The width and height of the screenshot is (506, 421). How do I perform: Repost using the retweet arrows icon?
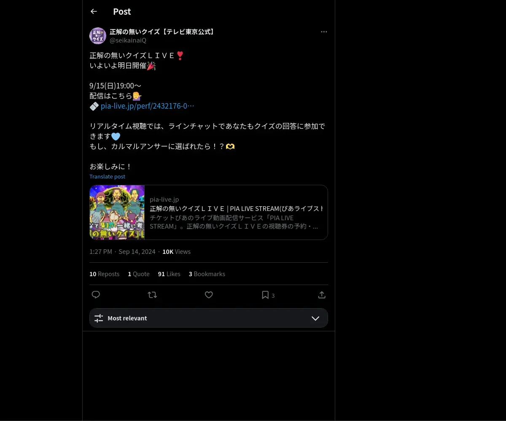click(x=152, y=295)
